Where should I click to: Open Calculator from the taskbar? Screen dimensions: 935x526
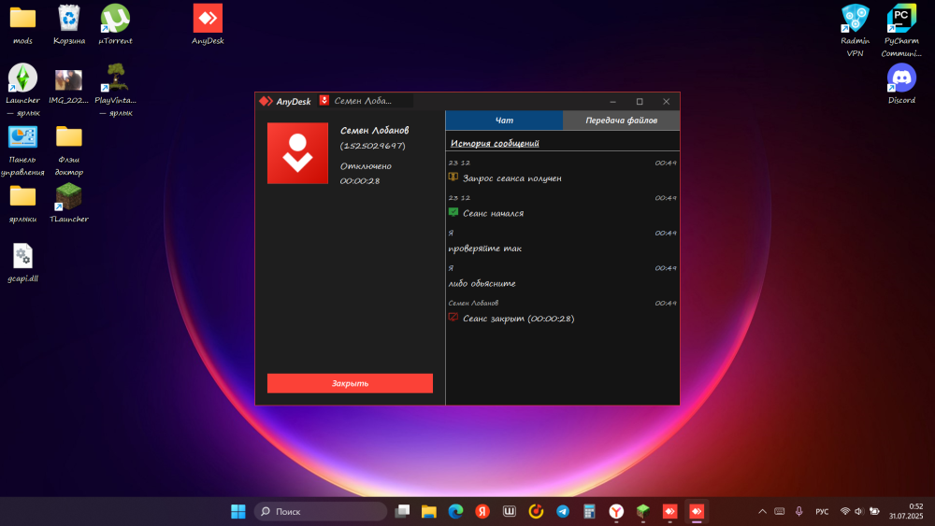(589, 511)
